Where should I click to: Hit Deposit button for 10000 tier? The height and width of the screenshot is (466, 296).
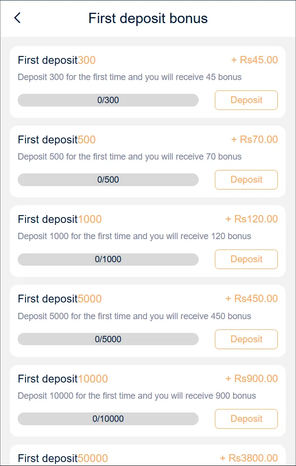[x=246, y=419]
